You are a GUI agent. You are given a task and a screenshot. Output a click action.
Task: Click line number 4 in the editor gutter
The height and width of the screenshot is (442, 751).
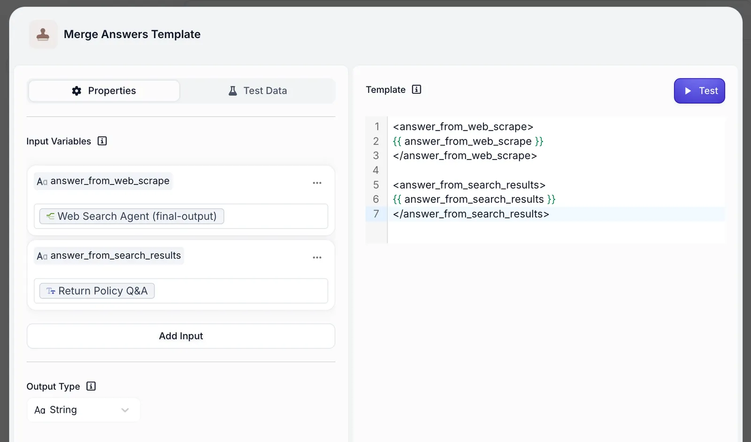pos(376,170)
